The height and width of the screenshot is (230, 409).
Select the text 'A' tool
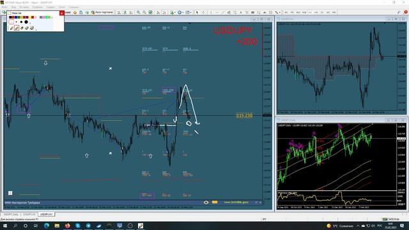[241, 12]
